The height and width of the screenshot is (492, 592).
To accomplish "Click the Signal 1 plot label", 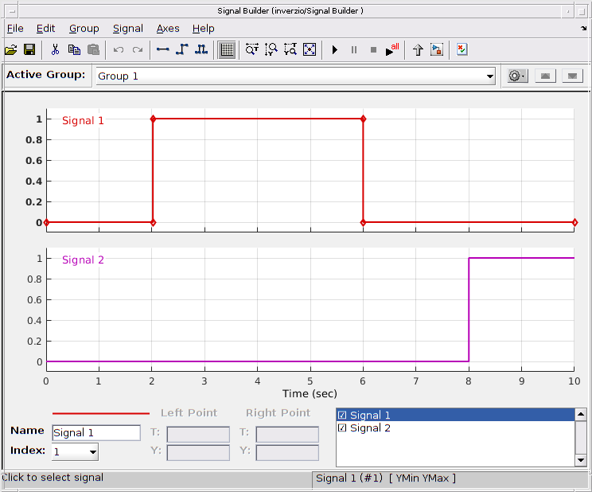I will pyautogui.click(x=83, y=120).
